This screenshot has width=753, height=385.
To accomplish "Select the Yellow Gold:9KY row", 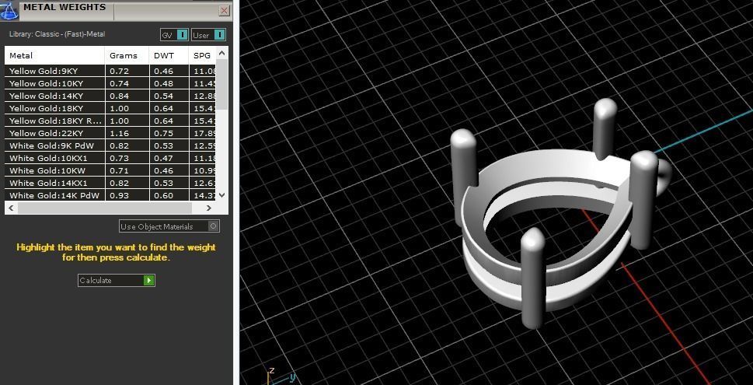I will click(110, 71).
